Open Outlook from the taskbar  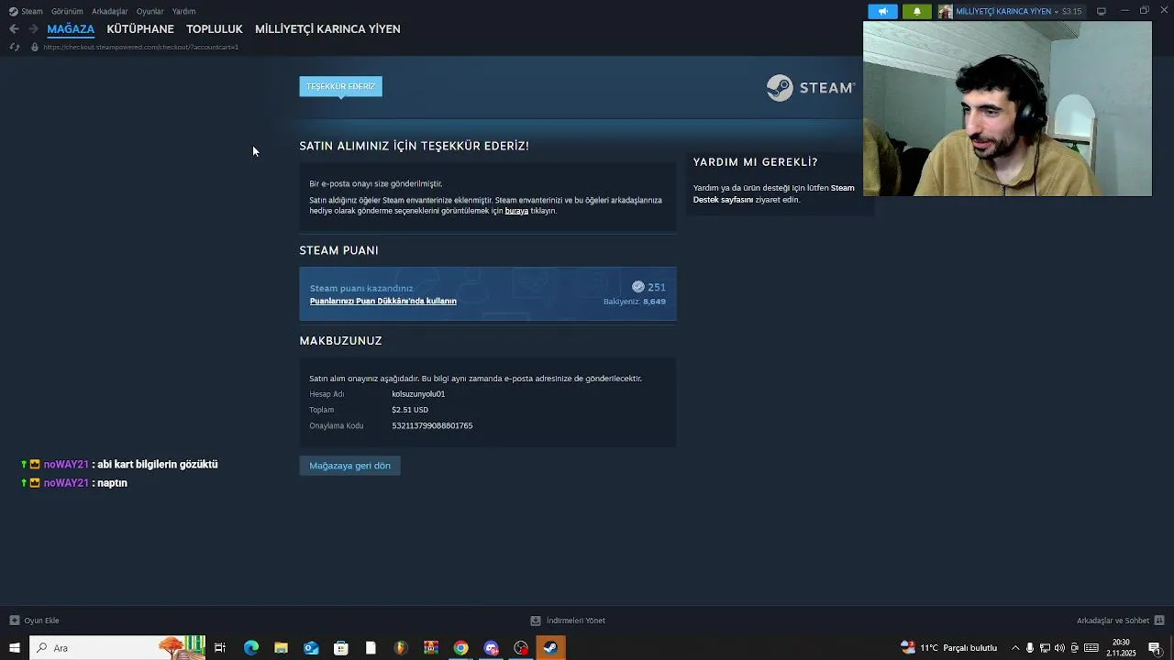[311, 648]
